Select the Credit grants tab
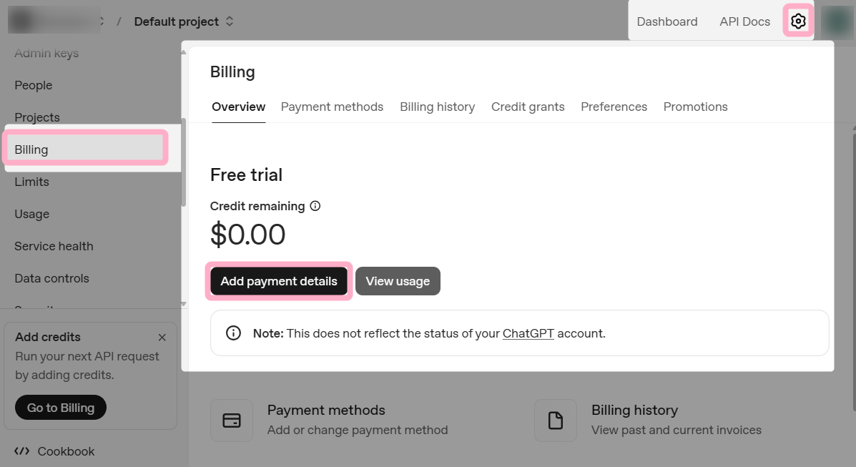 [x=528, y=107]
